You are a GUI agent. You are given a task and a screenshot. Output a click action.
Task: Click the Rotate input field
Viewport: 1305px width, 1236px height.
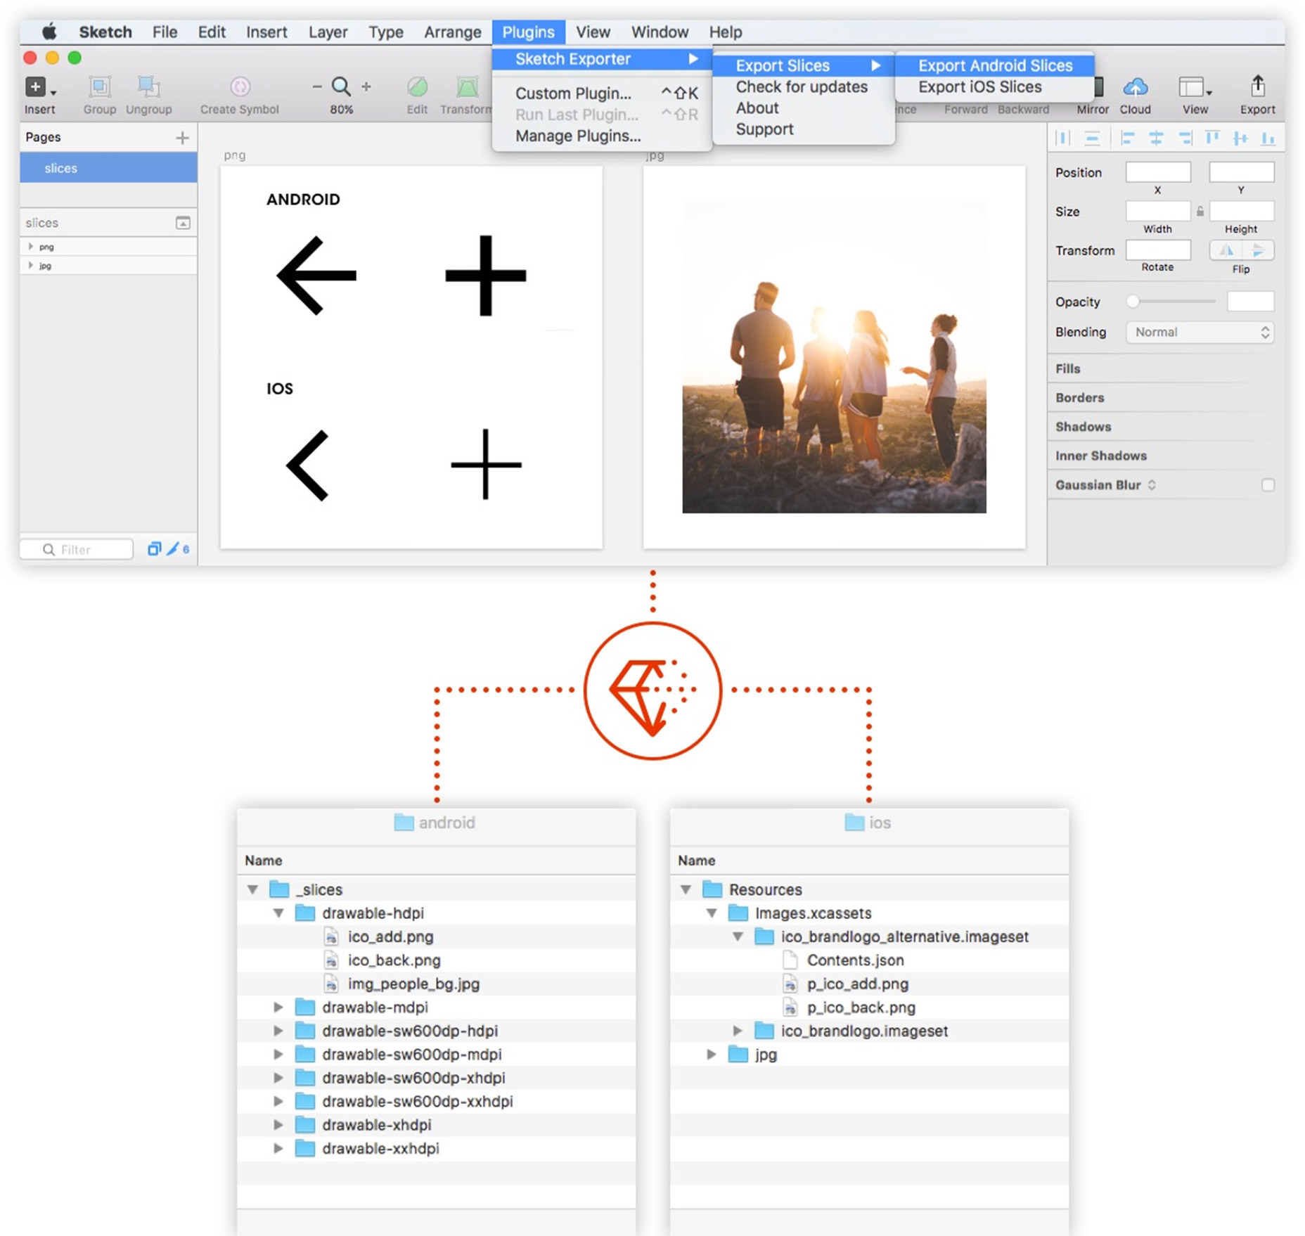[1157, 250]
